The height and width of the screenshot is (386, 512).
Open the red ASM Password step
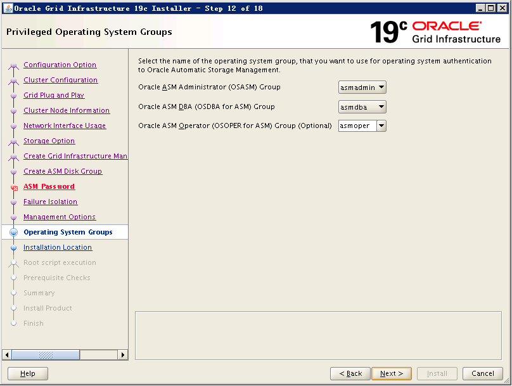click(49, 186)
